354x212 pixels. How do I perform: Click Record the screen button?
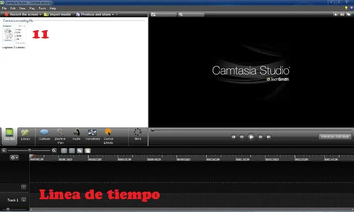click(22, 15)
